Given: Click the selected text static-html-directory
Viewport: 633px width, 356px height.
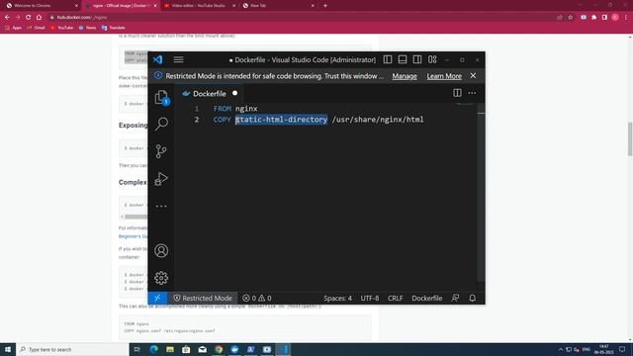Looking at the screenshot, I should coord(281,120).
